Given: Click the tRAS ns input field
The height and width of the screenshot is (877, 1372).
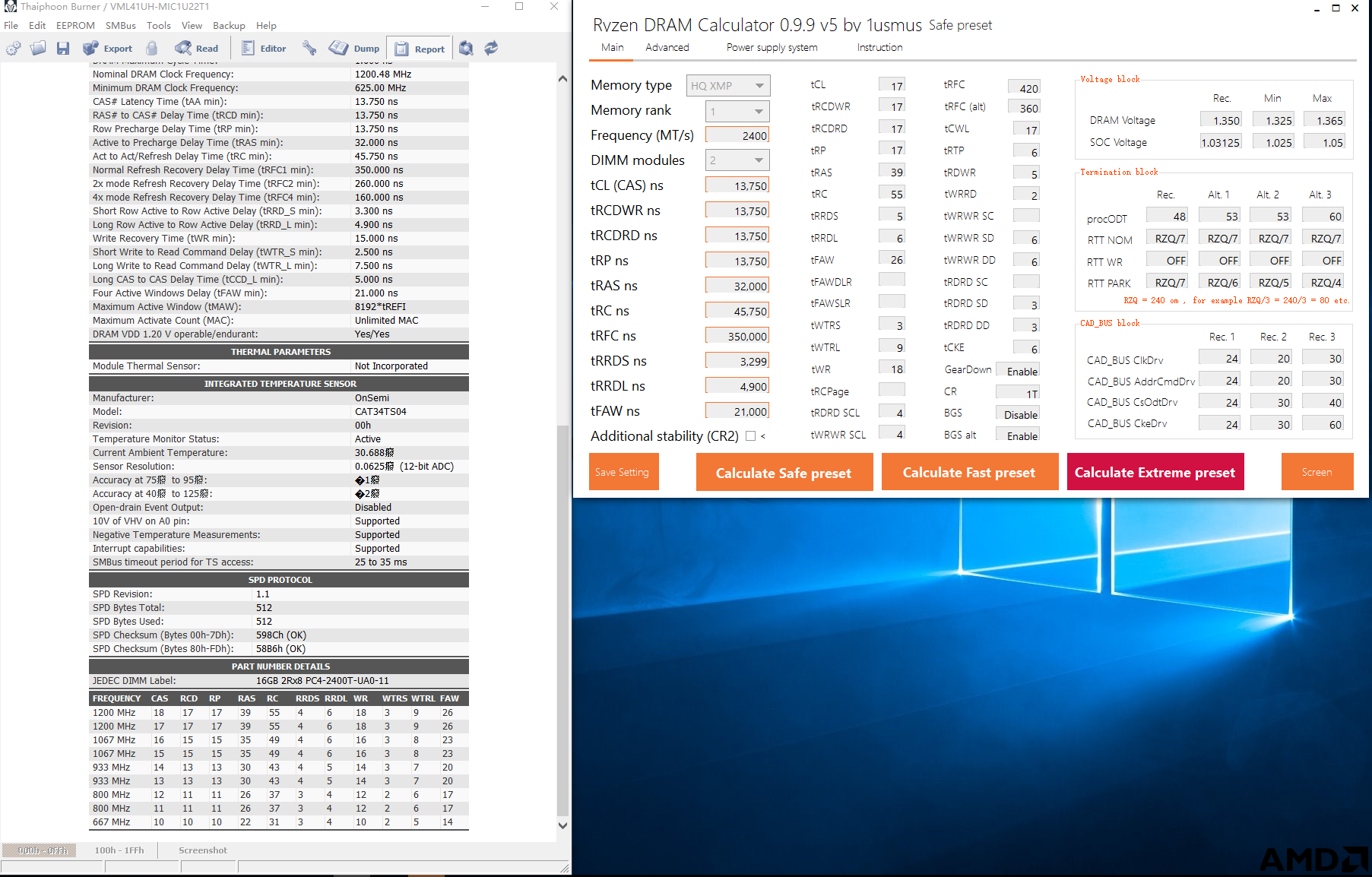Looking at the screenshot, I should [737, 286].
